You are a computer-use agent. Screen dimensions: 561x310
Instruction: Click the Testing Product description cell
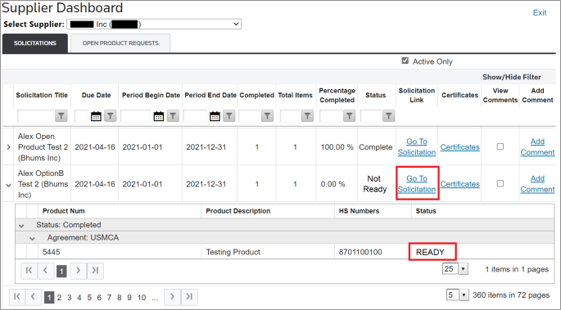[x=233, y=252]
